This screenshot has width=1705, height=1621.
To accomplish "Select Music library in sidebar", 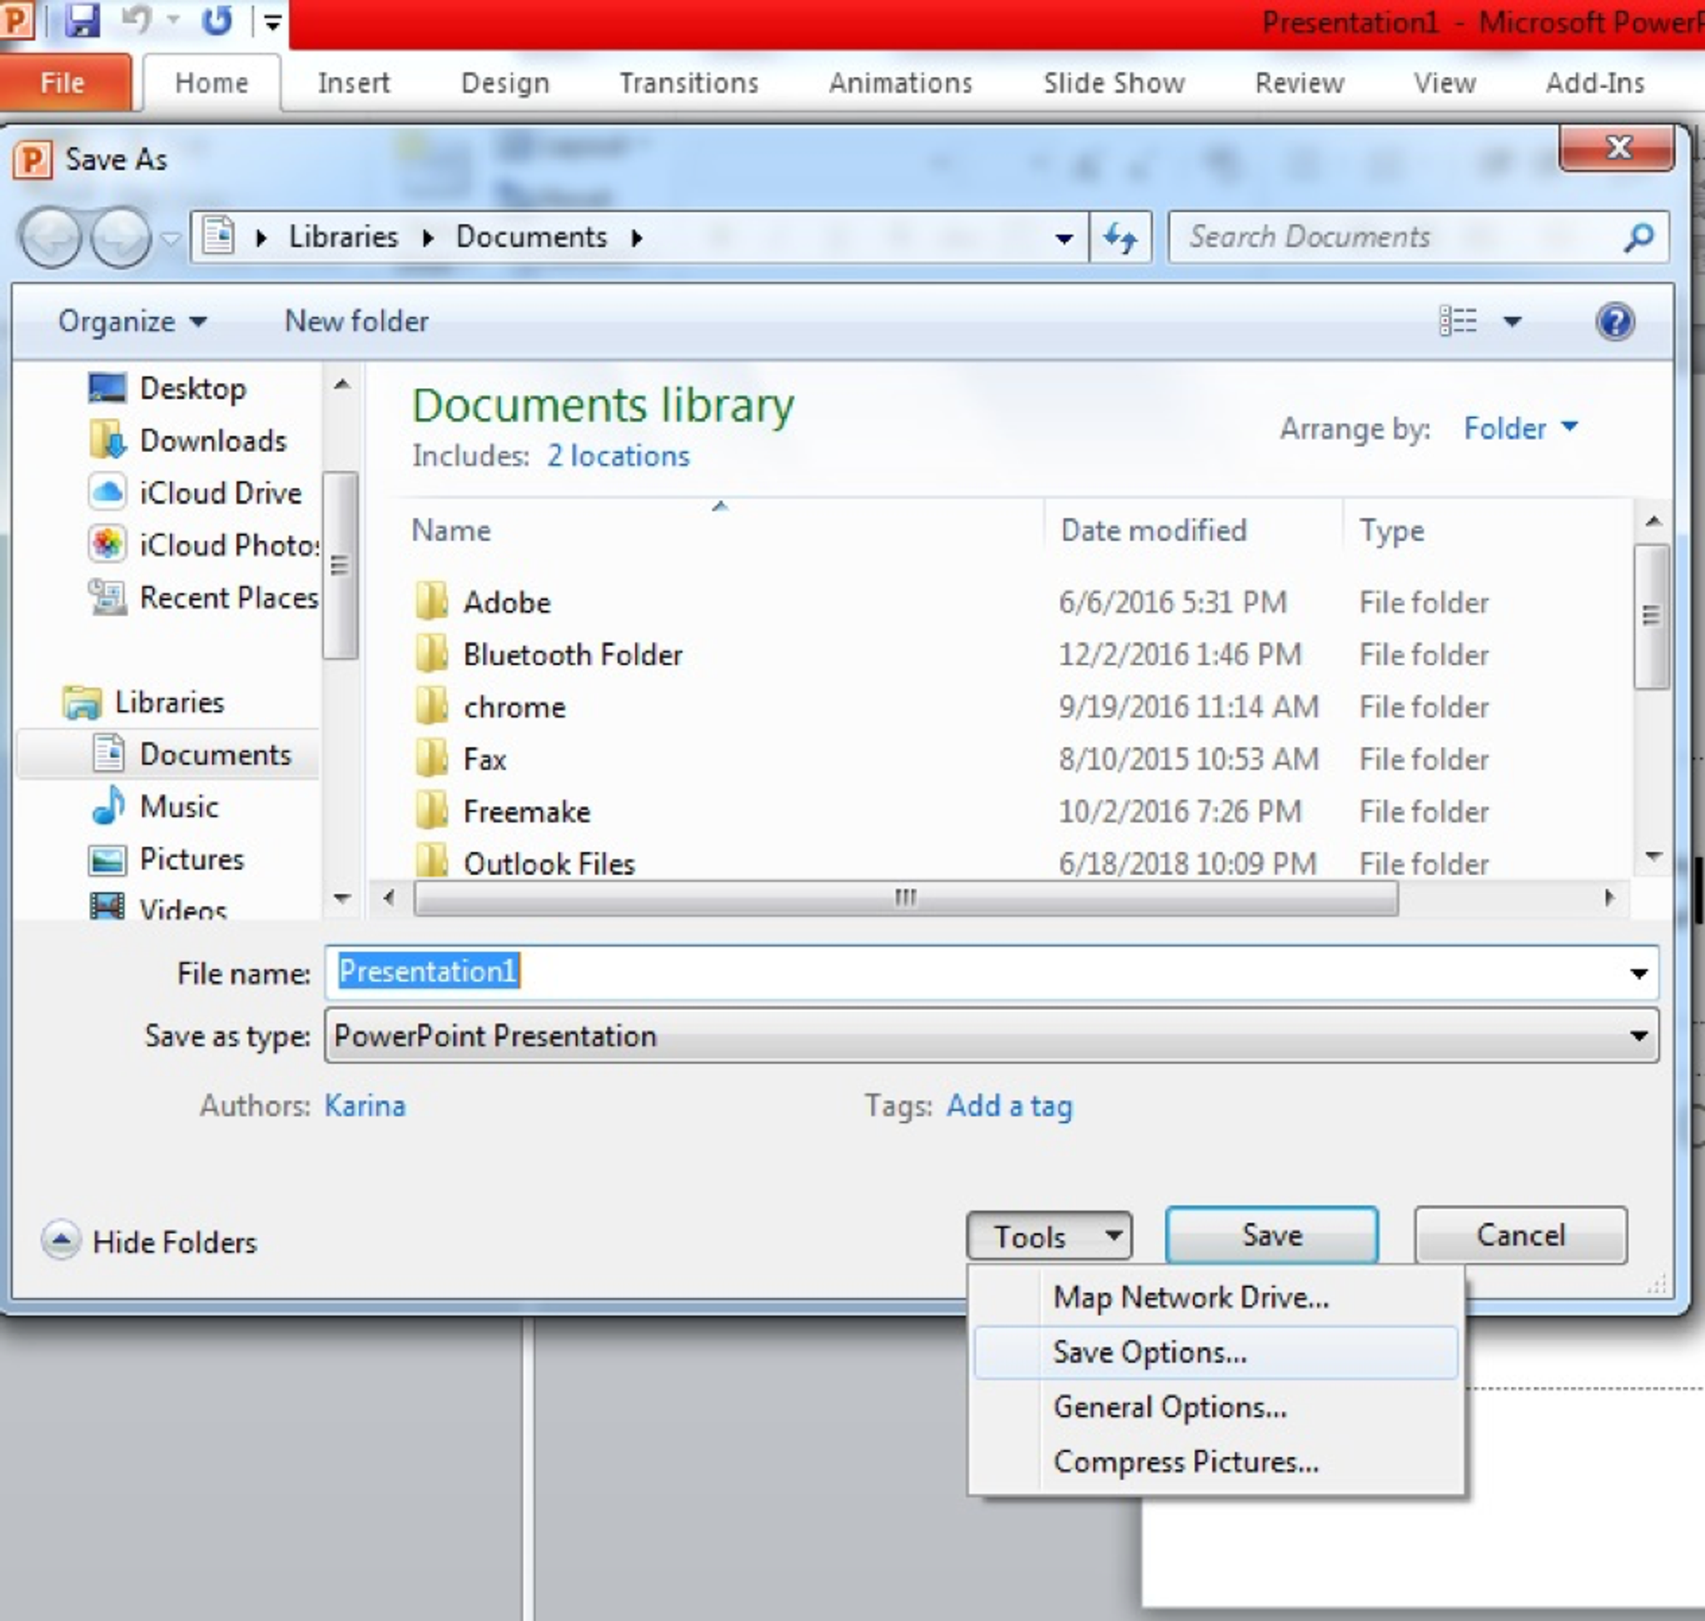I will tap(179, 806).
